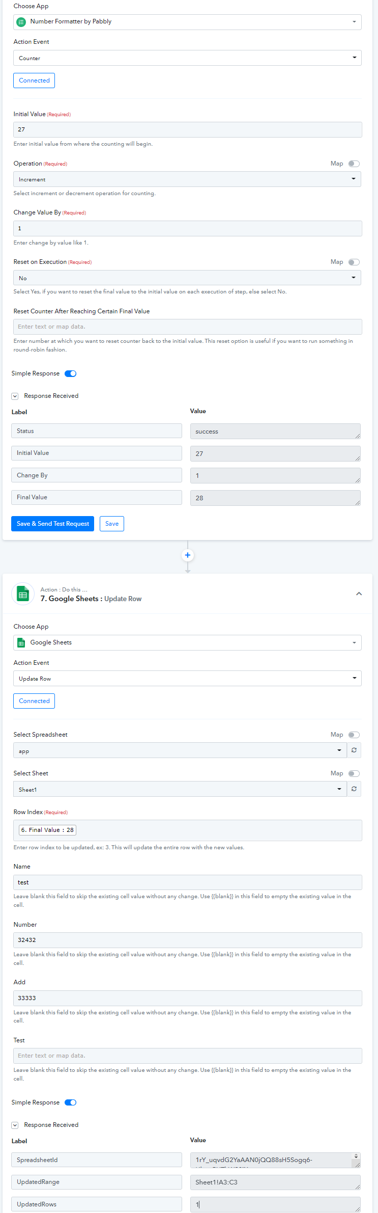Click the SpreadsheetId value scroll stepper

pos(356,1156)
